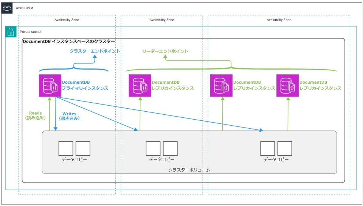The image size is (363, 206).
Task: Click the blue "クラスターエンドポイント" label
Action: click(x=95, y=51)
